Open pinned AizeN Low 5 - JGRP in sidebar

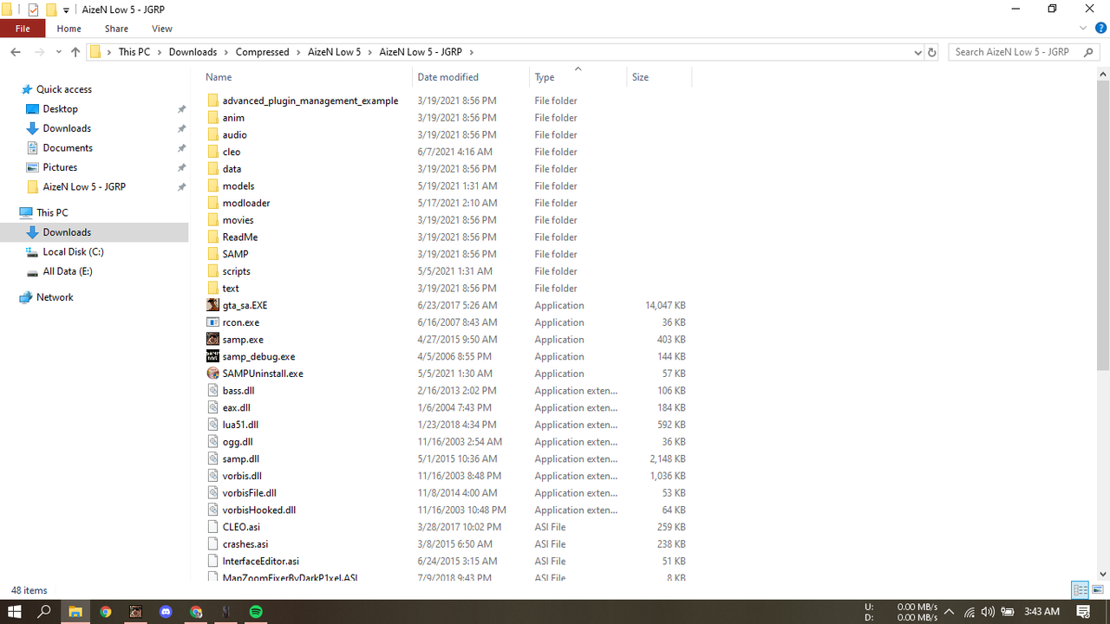(x=84, y=187)
